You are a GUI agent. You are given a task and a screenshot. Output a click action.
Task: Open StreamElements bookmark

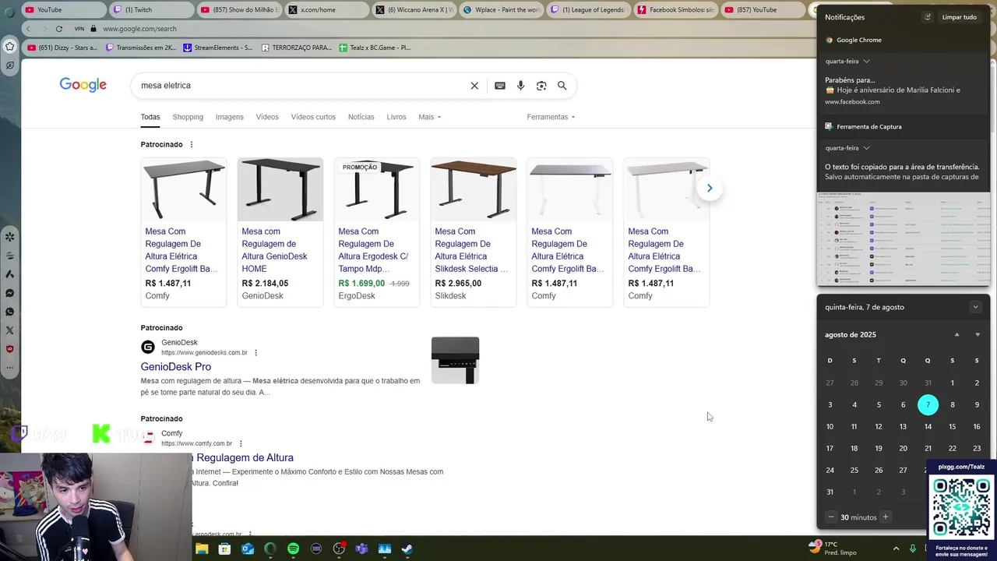pyautogui.click(x=218, y=48)
